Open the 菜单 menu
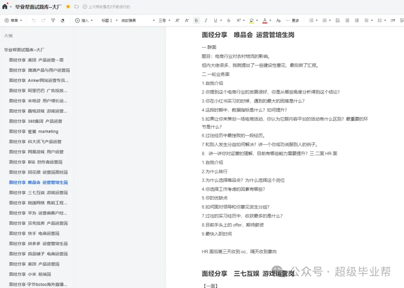The height and width of the screenshot is (288, 404). pyautogui.click(x=13, y=20)
